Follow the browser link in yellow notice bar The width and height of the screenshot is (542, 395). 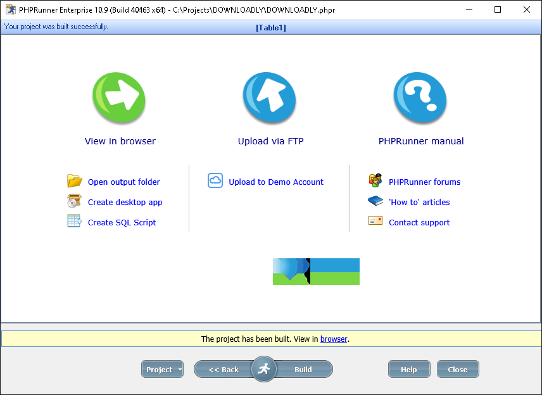coord(334,339)
